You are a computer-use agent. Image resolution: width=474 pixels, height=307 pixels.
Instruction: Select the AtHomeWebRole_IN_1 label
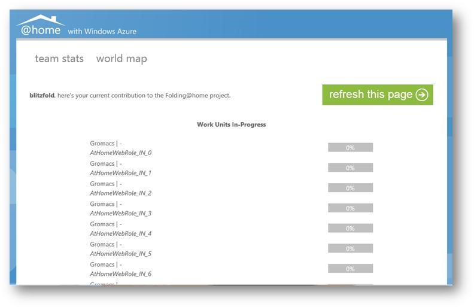click(121, 173)
